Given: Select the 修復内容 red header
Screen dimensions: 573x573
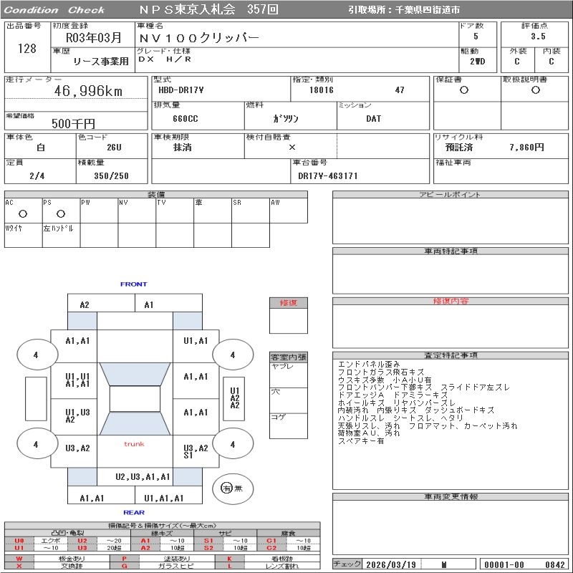Looking at the screenshot, I should (451, 302).
